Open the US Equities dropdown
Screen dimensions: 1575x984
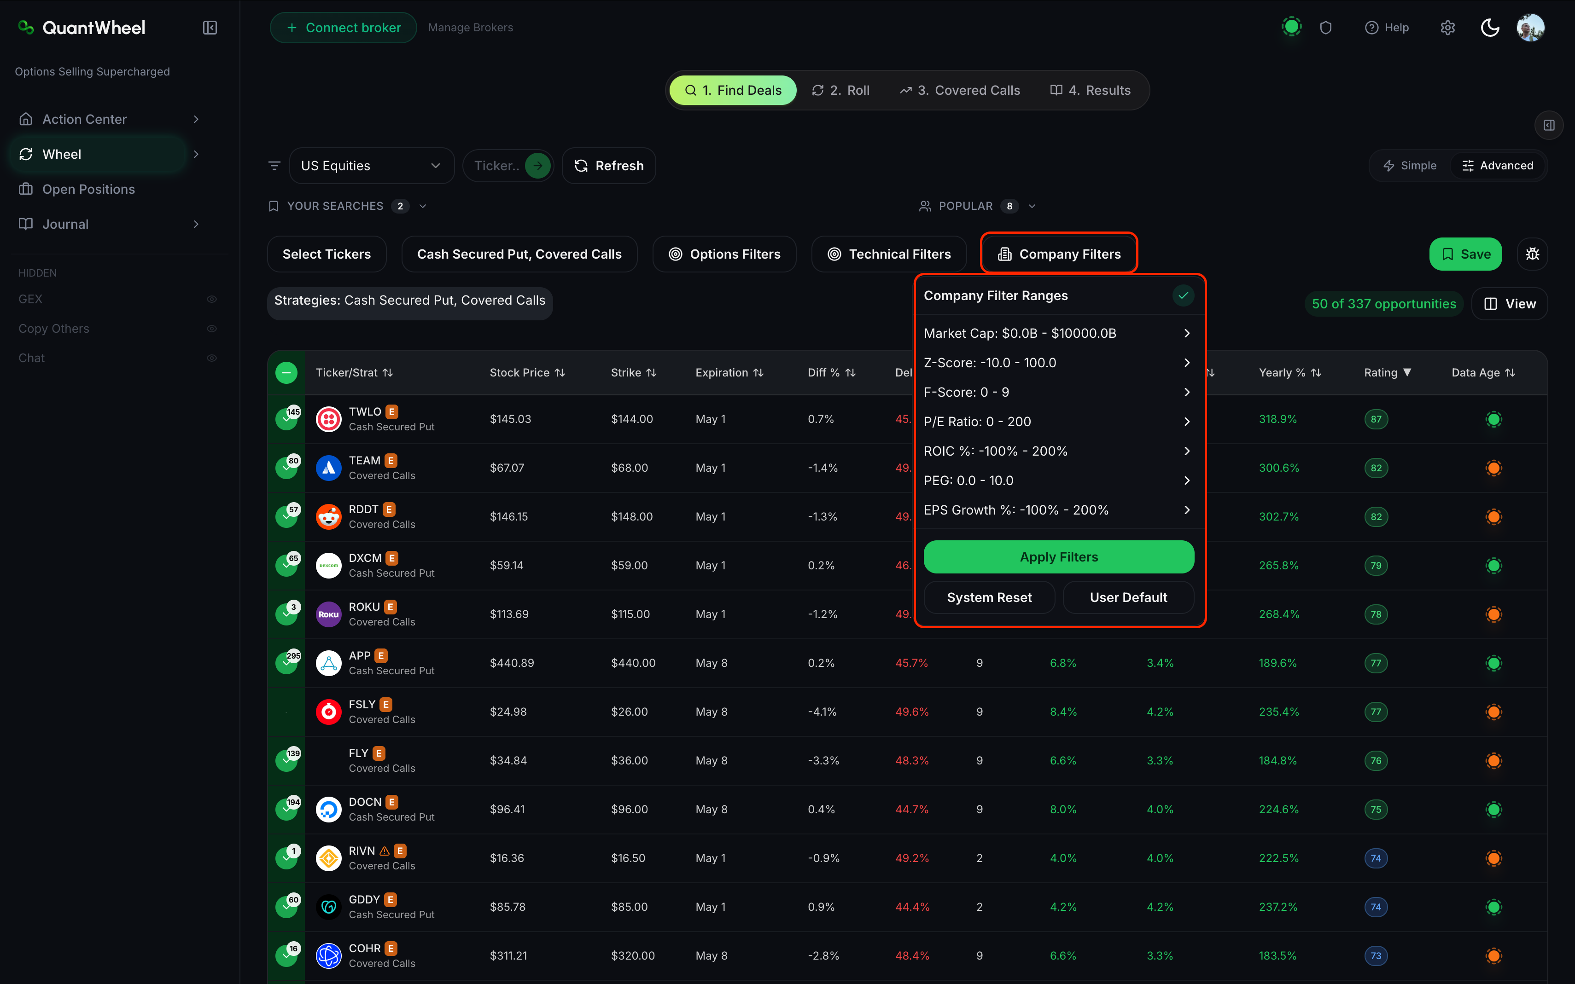(x=371, y=165)
